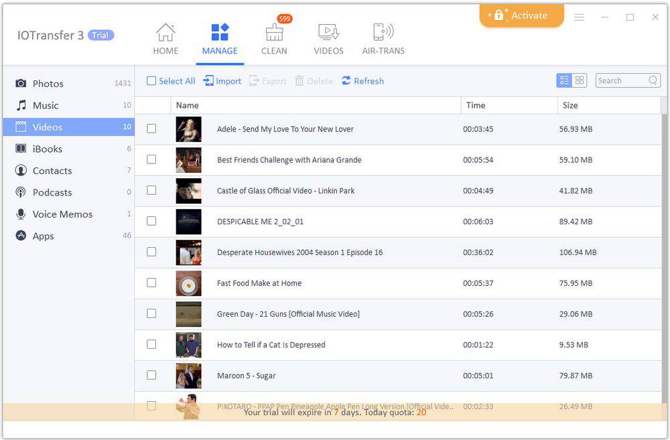Screen dimensions: 670x440
Task: Click the Castle of Glass thumbnail
Action: point(188,191)
